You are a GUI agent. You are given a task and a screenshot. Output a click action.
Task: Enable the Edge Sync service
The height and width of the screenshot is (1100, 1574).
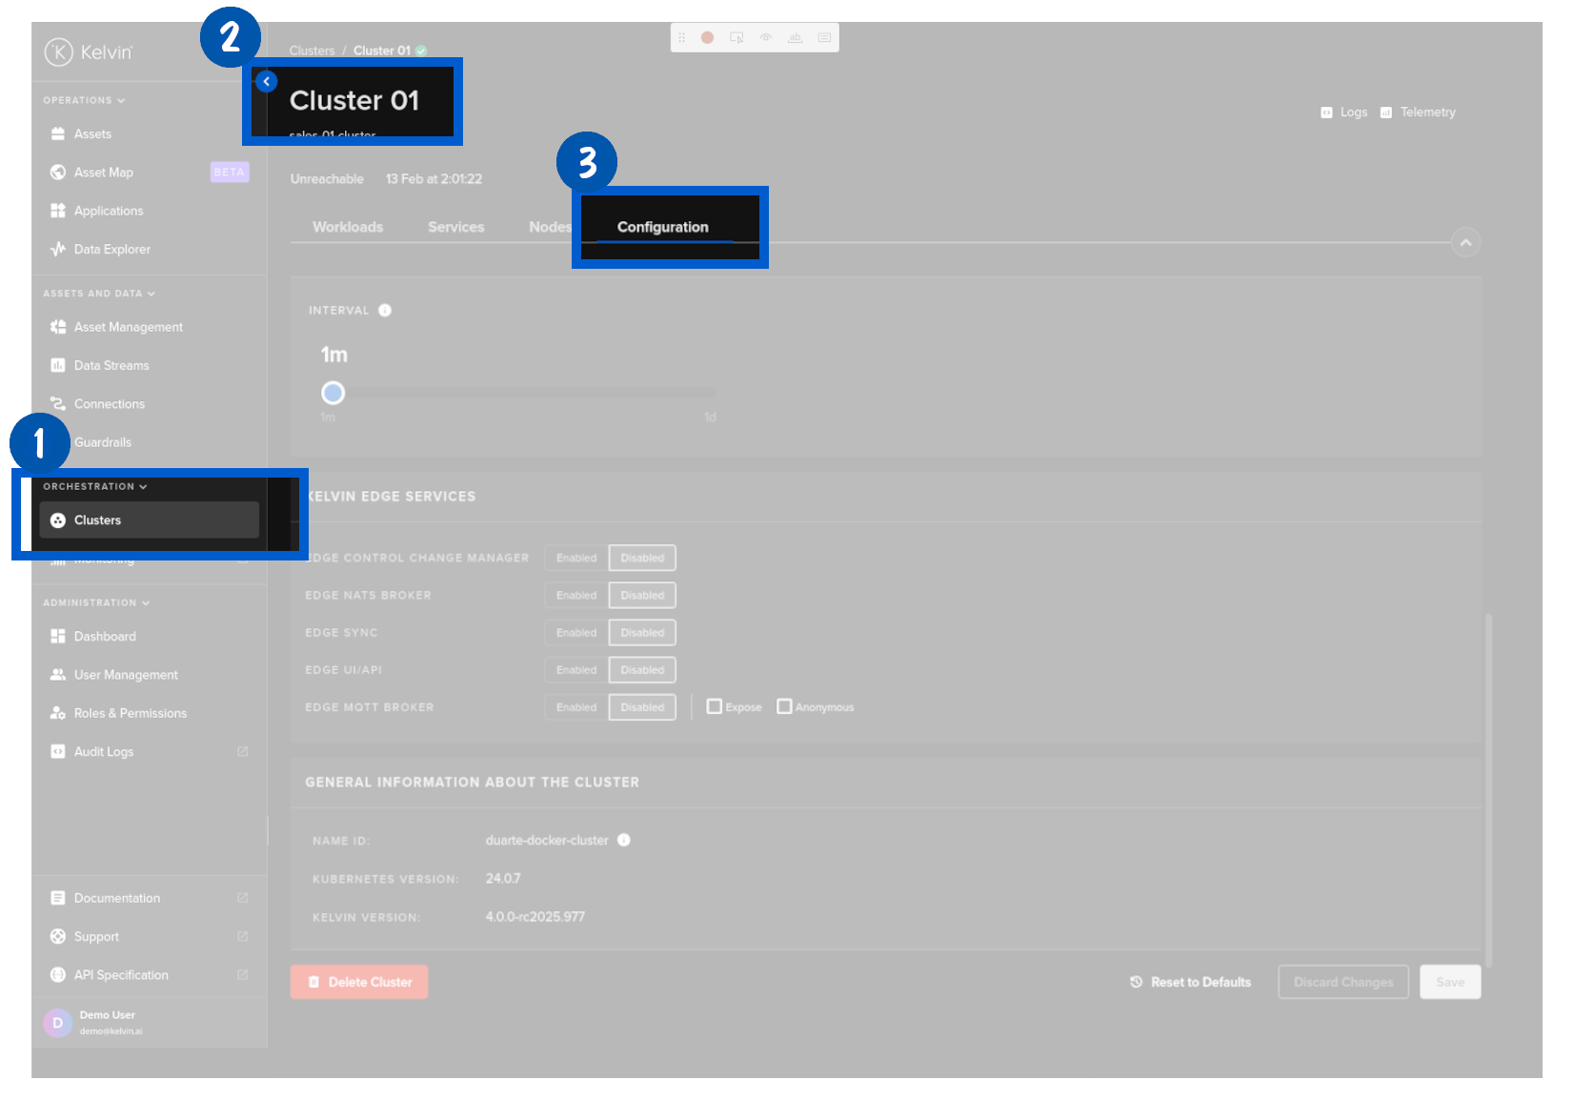[x=575, y=632]
